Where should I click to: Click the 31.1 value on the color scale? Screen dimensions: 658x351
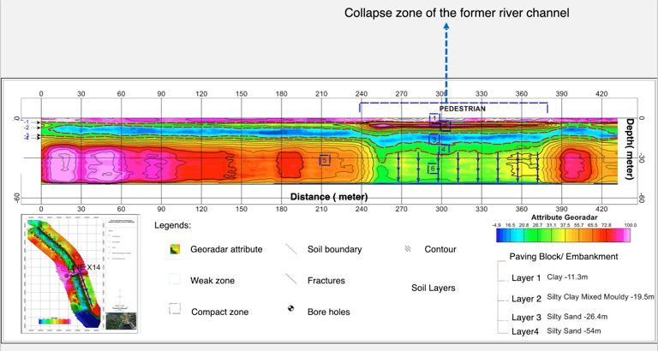click(552, 225)
